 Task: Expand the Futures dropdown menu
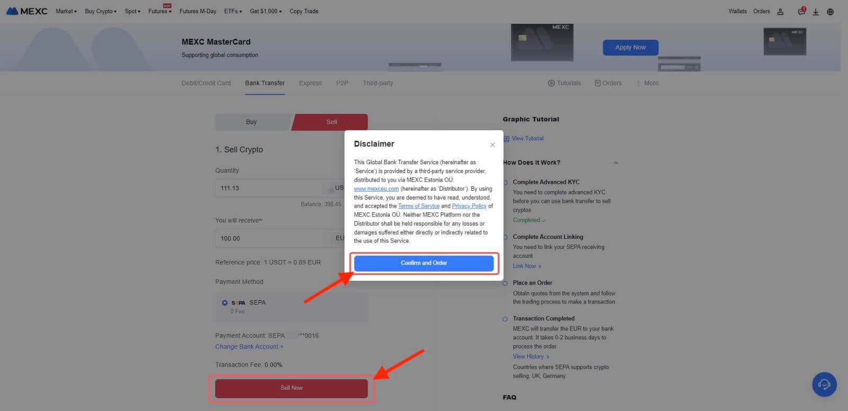click(160, 11)
